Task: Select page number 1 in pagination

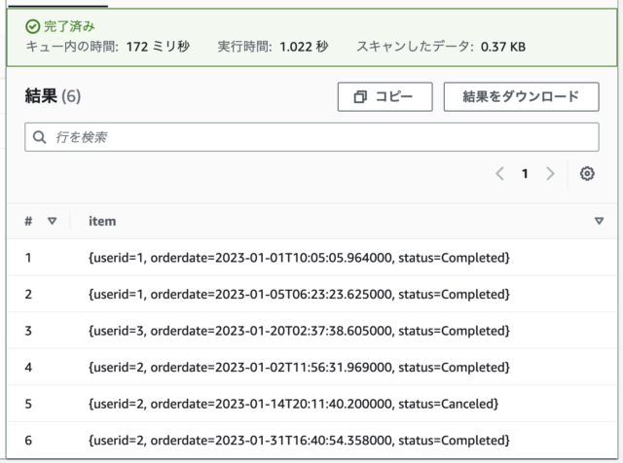Action: 525,173
